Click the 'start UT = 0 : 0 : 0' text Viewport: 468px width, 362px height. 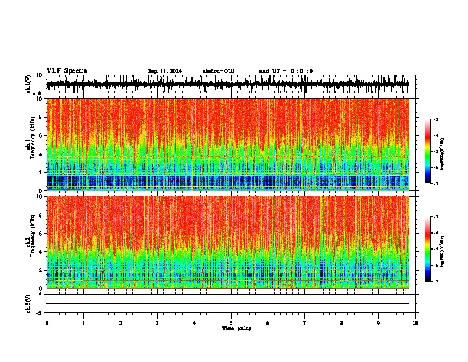(285, 71)
